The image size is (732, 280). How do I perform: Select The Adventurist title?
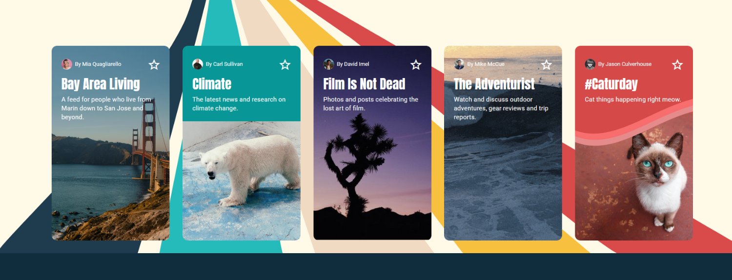[494, 84]
